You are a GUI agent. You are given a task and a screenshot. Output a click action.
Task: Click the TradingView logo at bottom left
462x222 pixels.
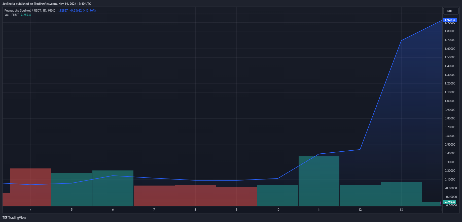click(14, 217)
